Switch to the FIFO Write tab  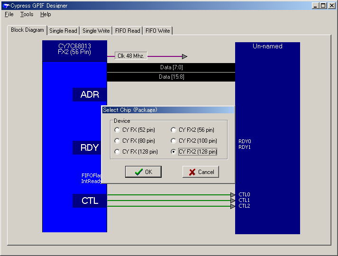click(x=158, y=31)
